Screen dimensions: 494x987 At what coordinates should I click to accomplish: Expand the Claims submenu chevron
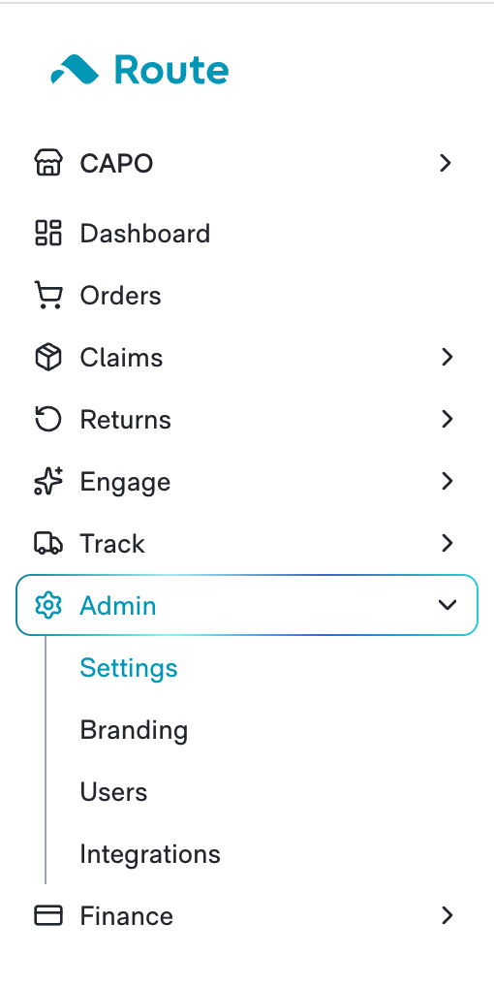click(447, 357)
